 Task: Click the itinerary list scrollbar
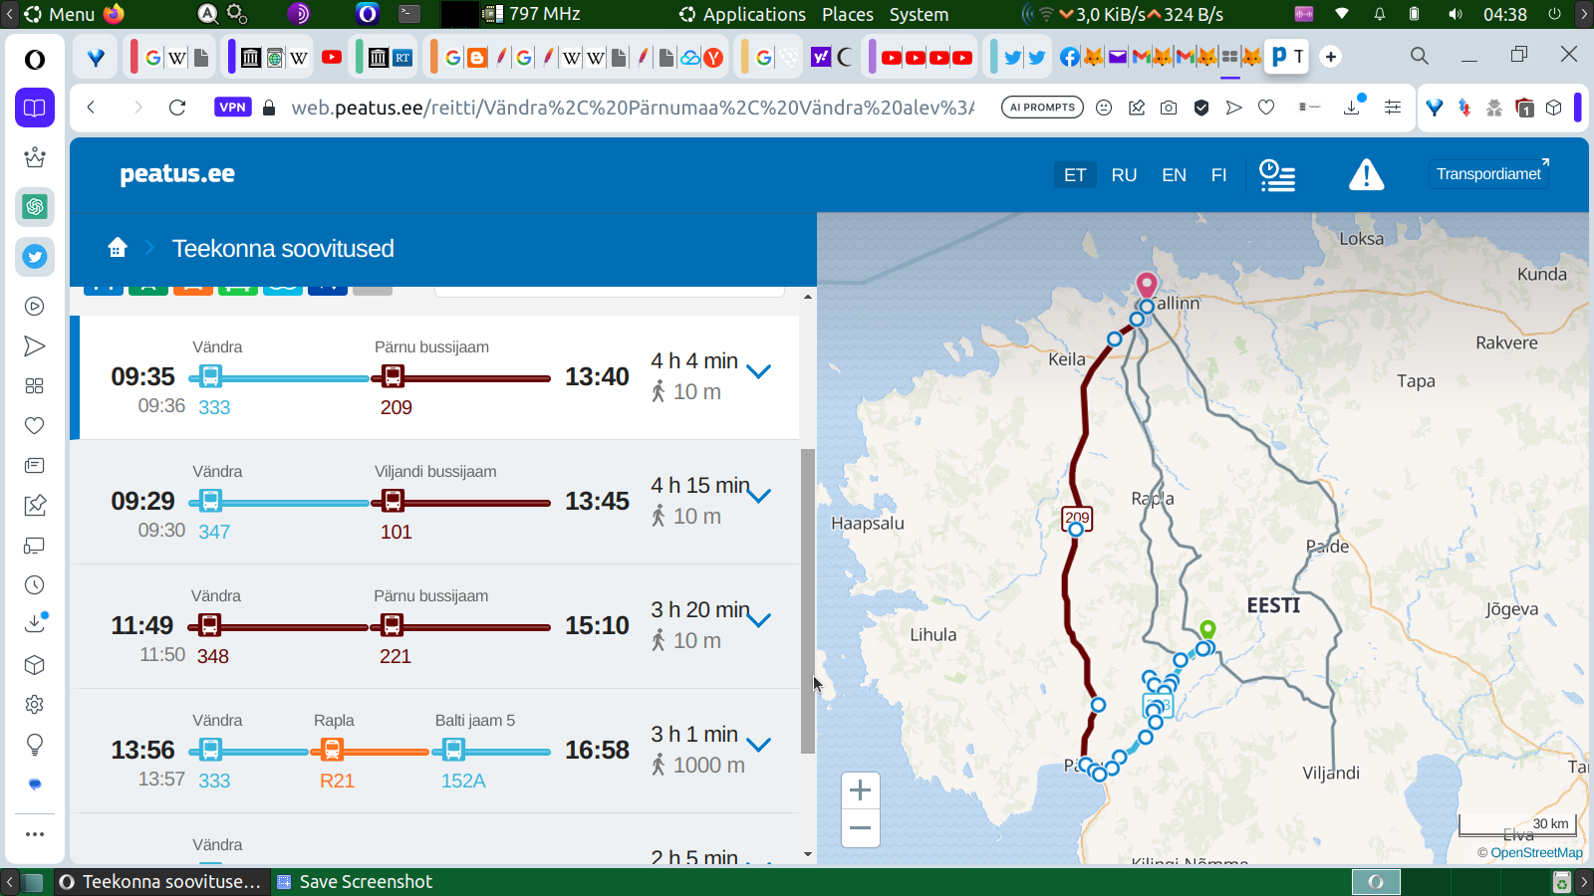coord(808,597)
